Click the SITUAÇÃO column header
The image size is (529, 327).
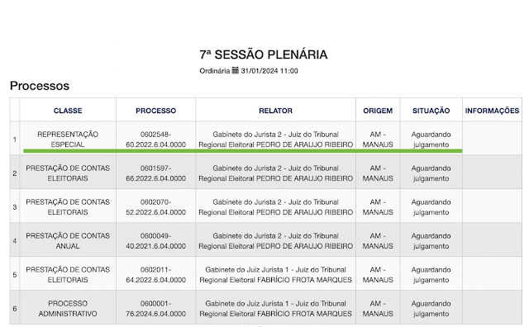431,111
